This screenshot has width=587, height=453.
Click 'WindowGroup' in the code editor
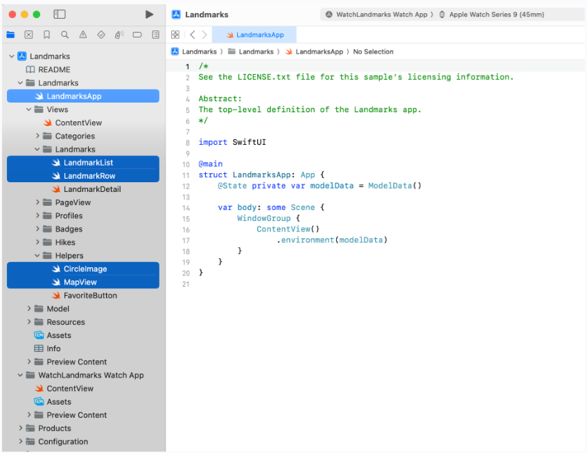point(263,218)
